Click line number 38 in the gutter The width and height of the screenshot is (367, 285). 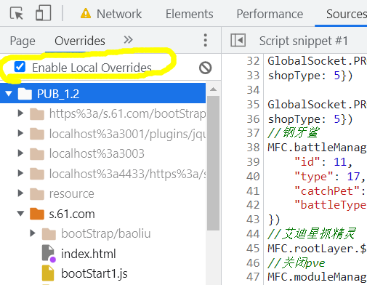click(253, 148)
